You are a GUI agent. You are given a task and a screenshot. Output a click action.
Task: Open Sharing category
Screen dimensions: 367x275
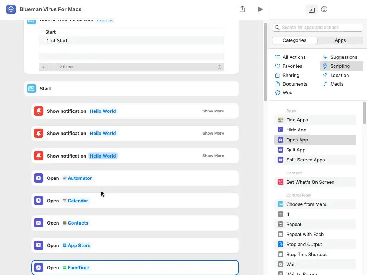click(x=287, y=75)
